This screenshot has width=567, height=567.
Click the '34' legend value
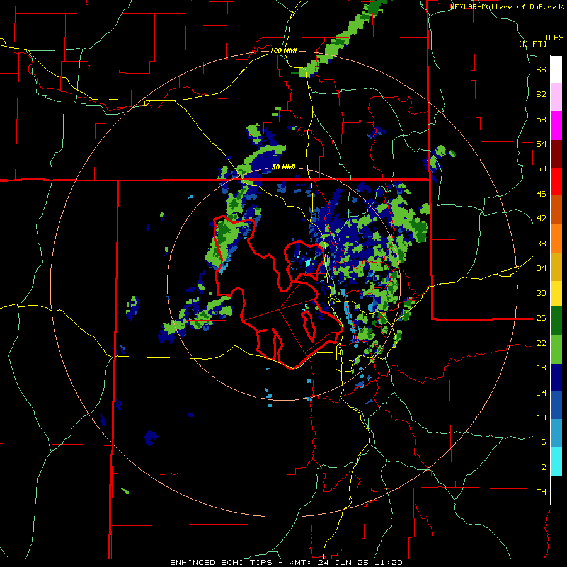pos(541,268)
